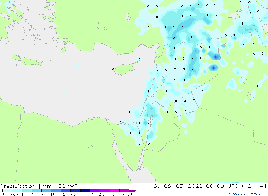268x196 pixels.
Task: Click the "4" precipitation value on the map
Action: point(183,27)
